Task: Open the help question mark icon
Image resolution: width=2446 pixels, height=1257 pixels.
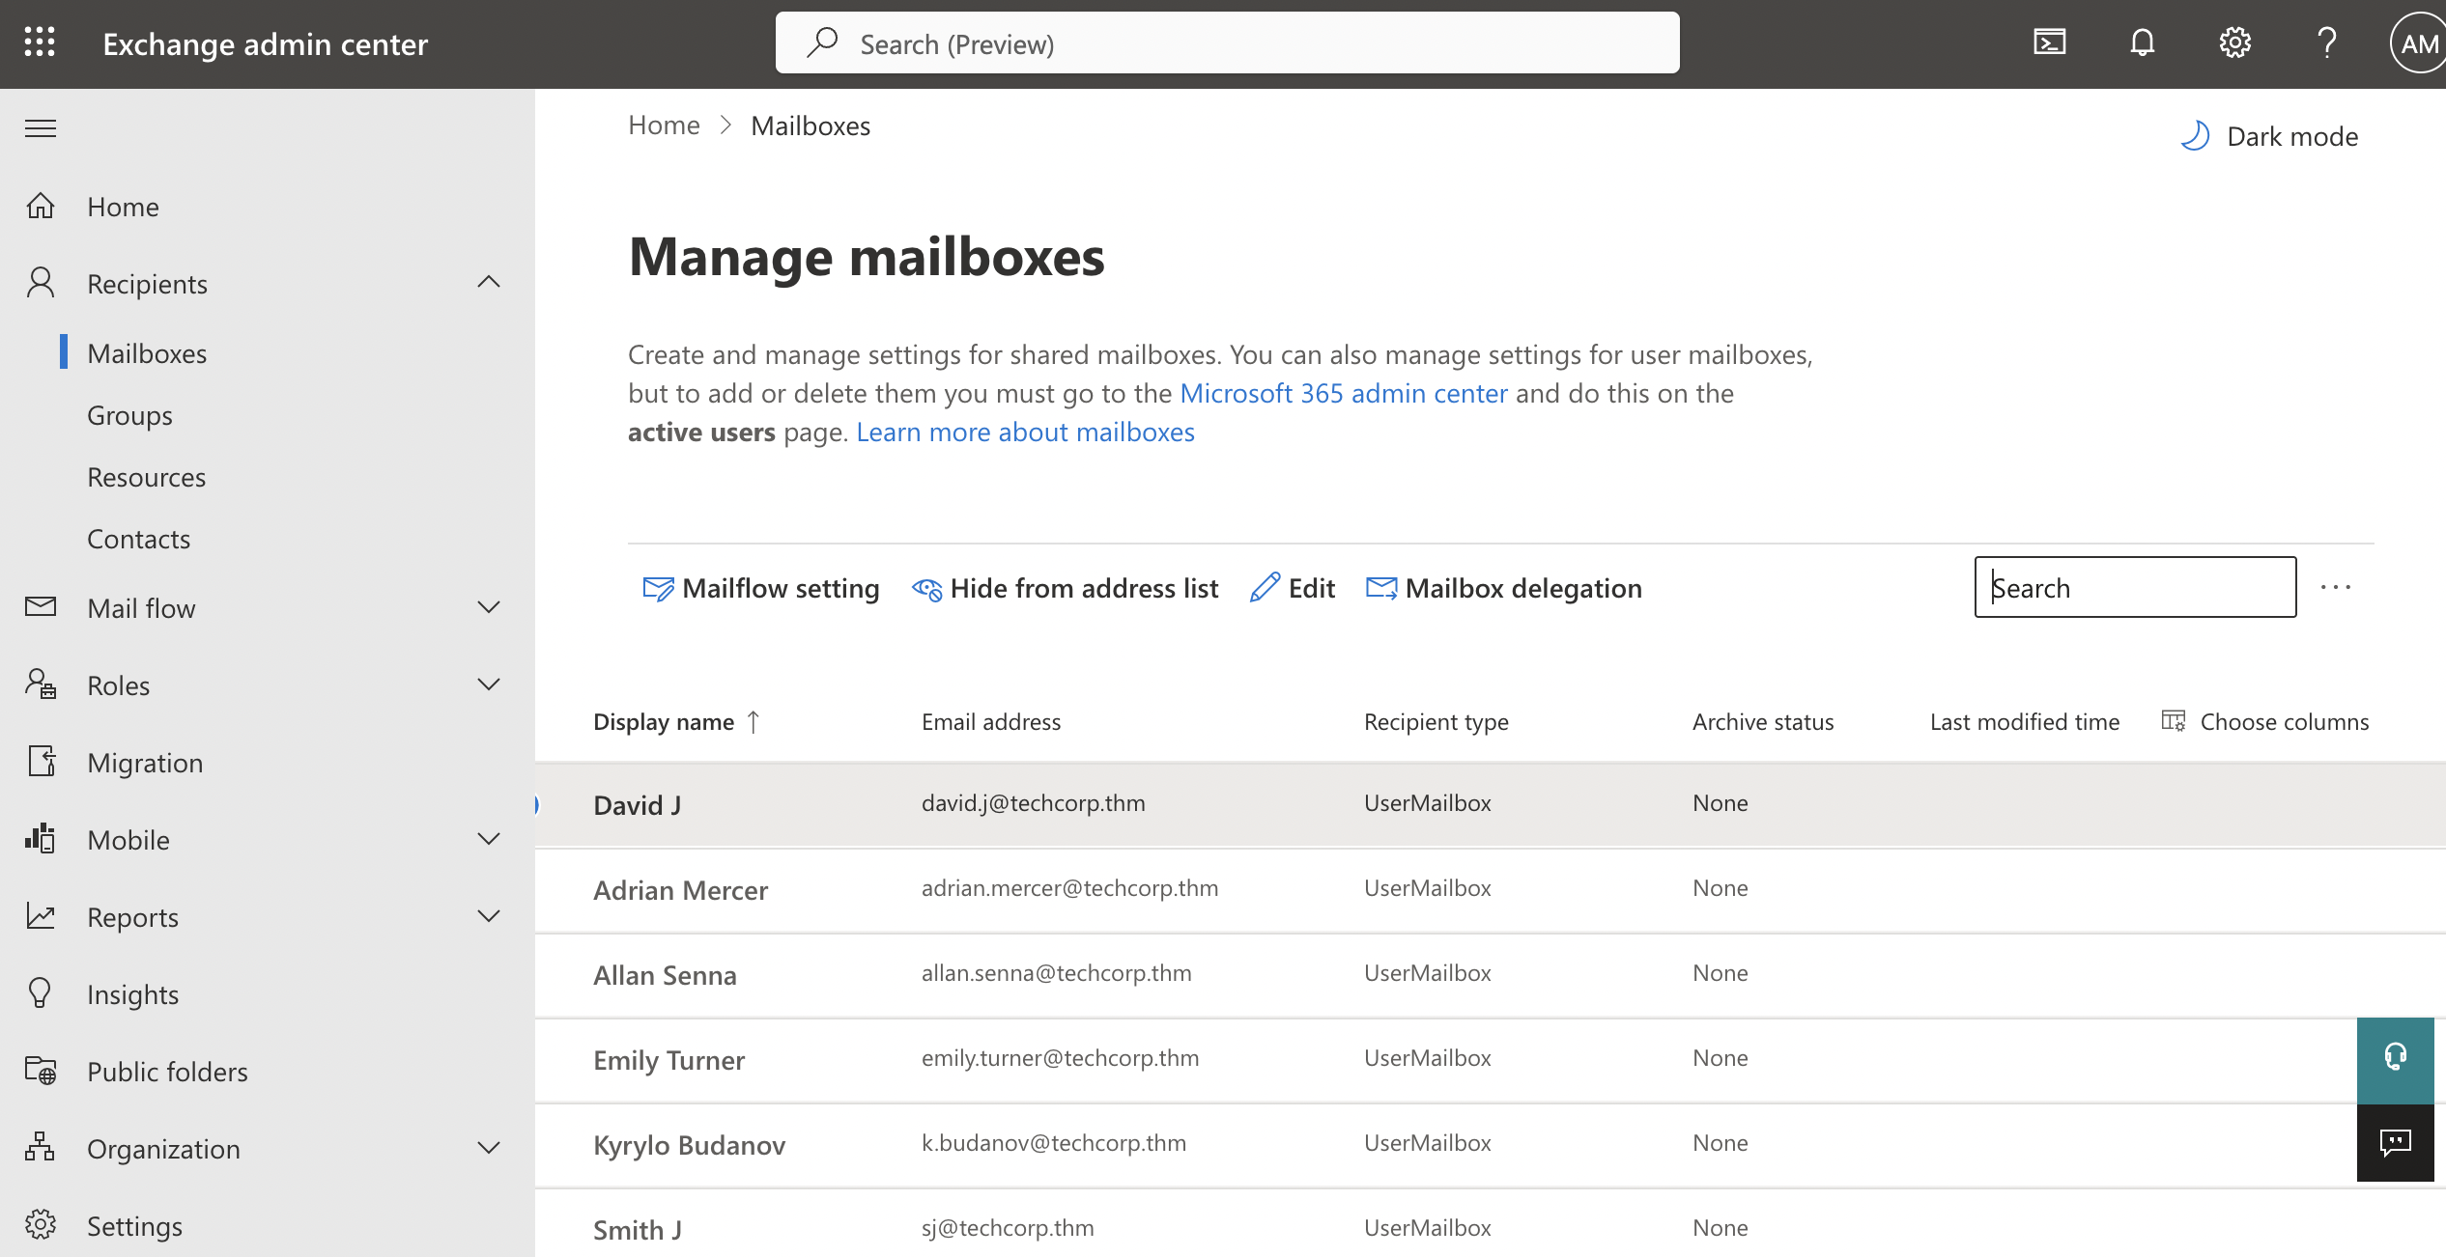Action: 2326,42
